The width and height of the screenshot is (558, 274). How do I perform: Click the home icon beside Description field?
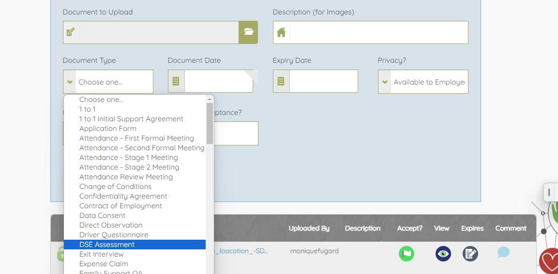click(x=281, y=32)
